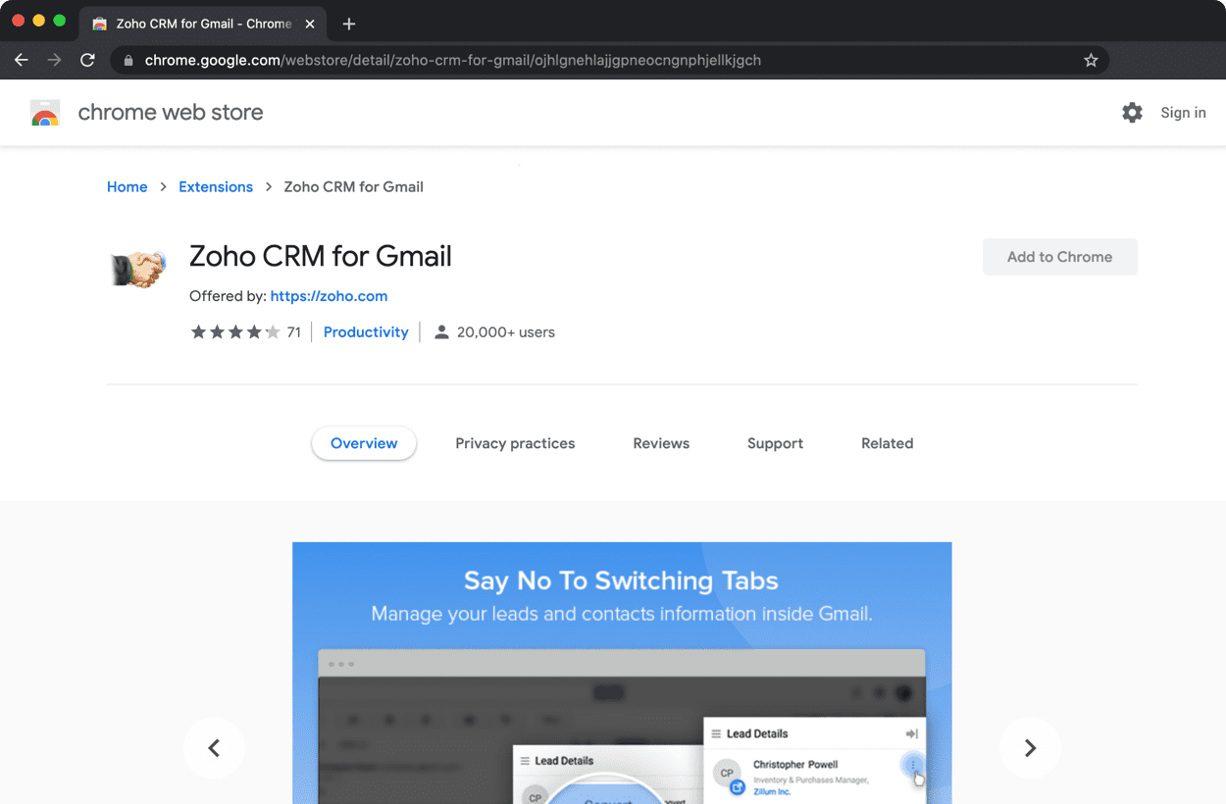Reload the current page
Image resolution: width=1226 pixels, height=804 pixels.
(x=87, y=60)
